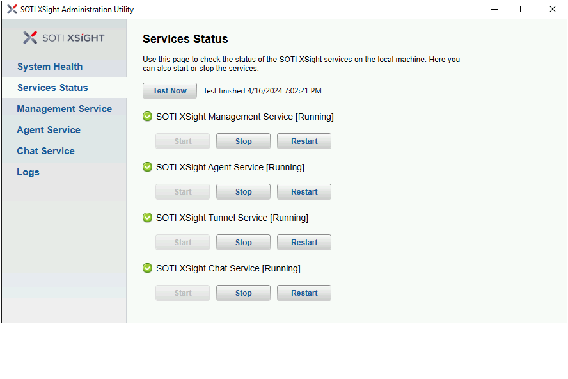Viewport: 568px width, 379px height.
Task: Restart the XSight Agent Service
Action: (304, 192)
